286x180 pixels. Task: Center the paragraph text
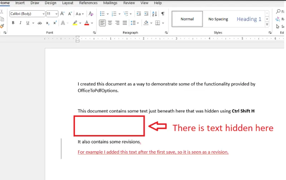tap(110, 23)
